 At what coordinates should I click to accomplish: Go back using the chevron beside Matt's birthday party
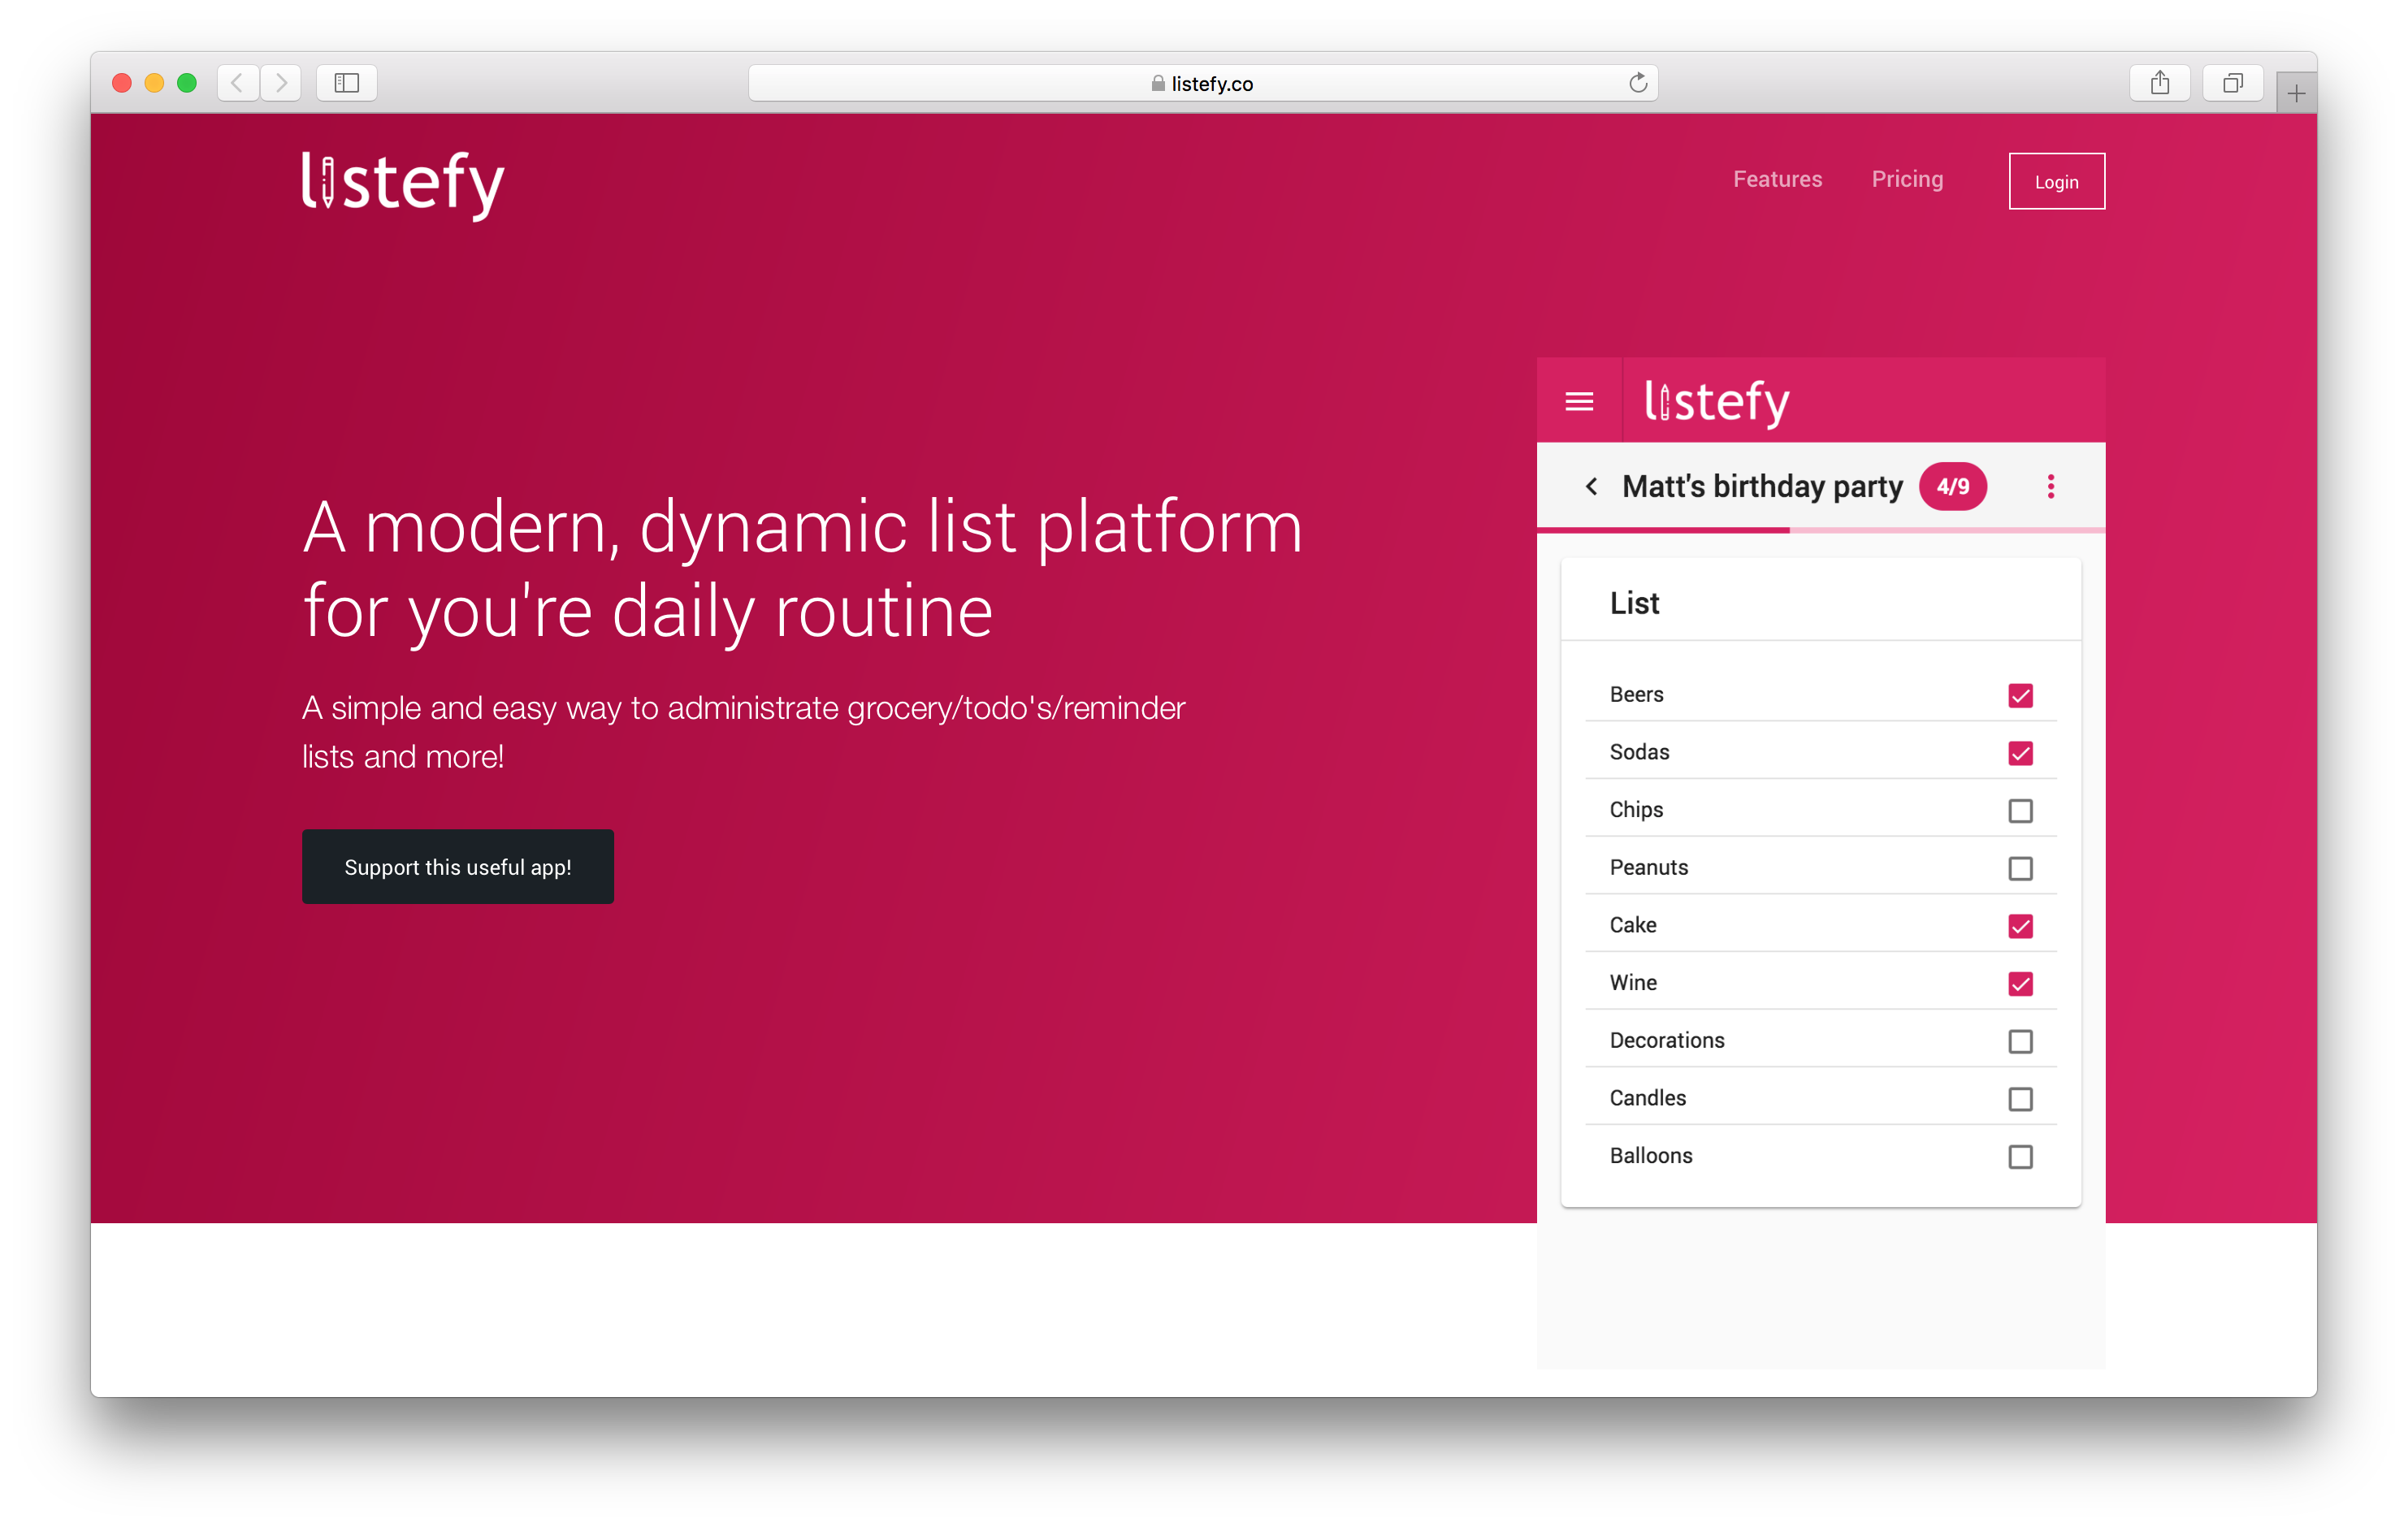[1591, 487]
